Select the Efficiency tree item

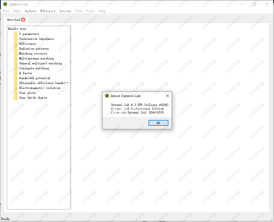pyautogui.click(x=28, y=44)
